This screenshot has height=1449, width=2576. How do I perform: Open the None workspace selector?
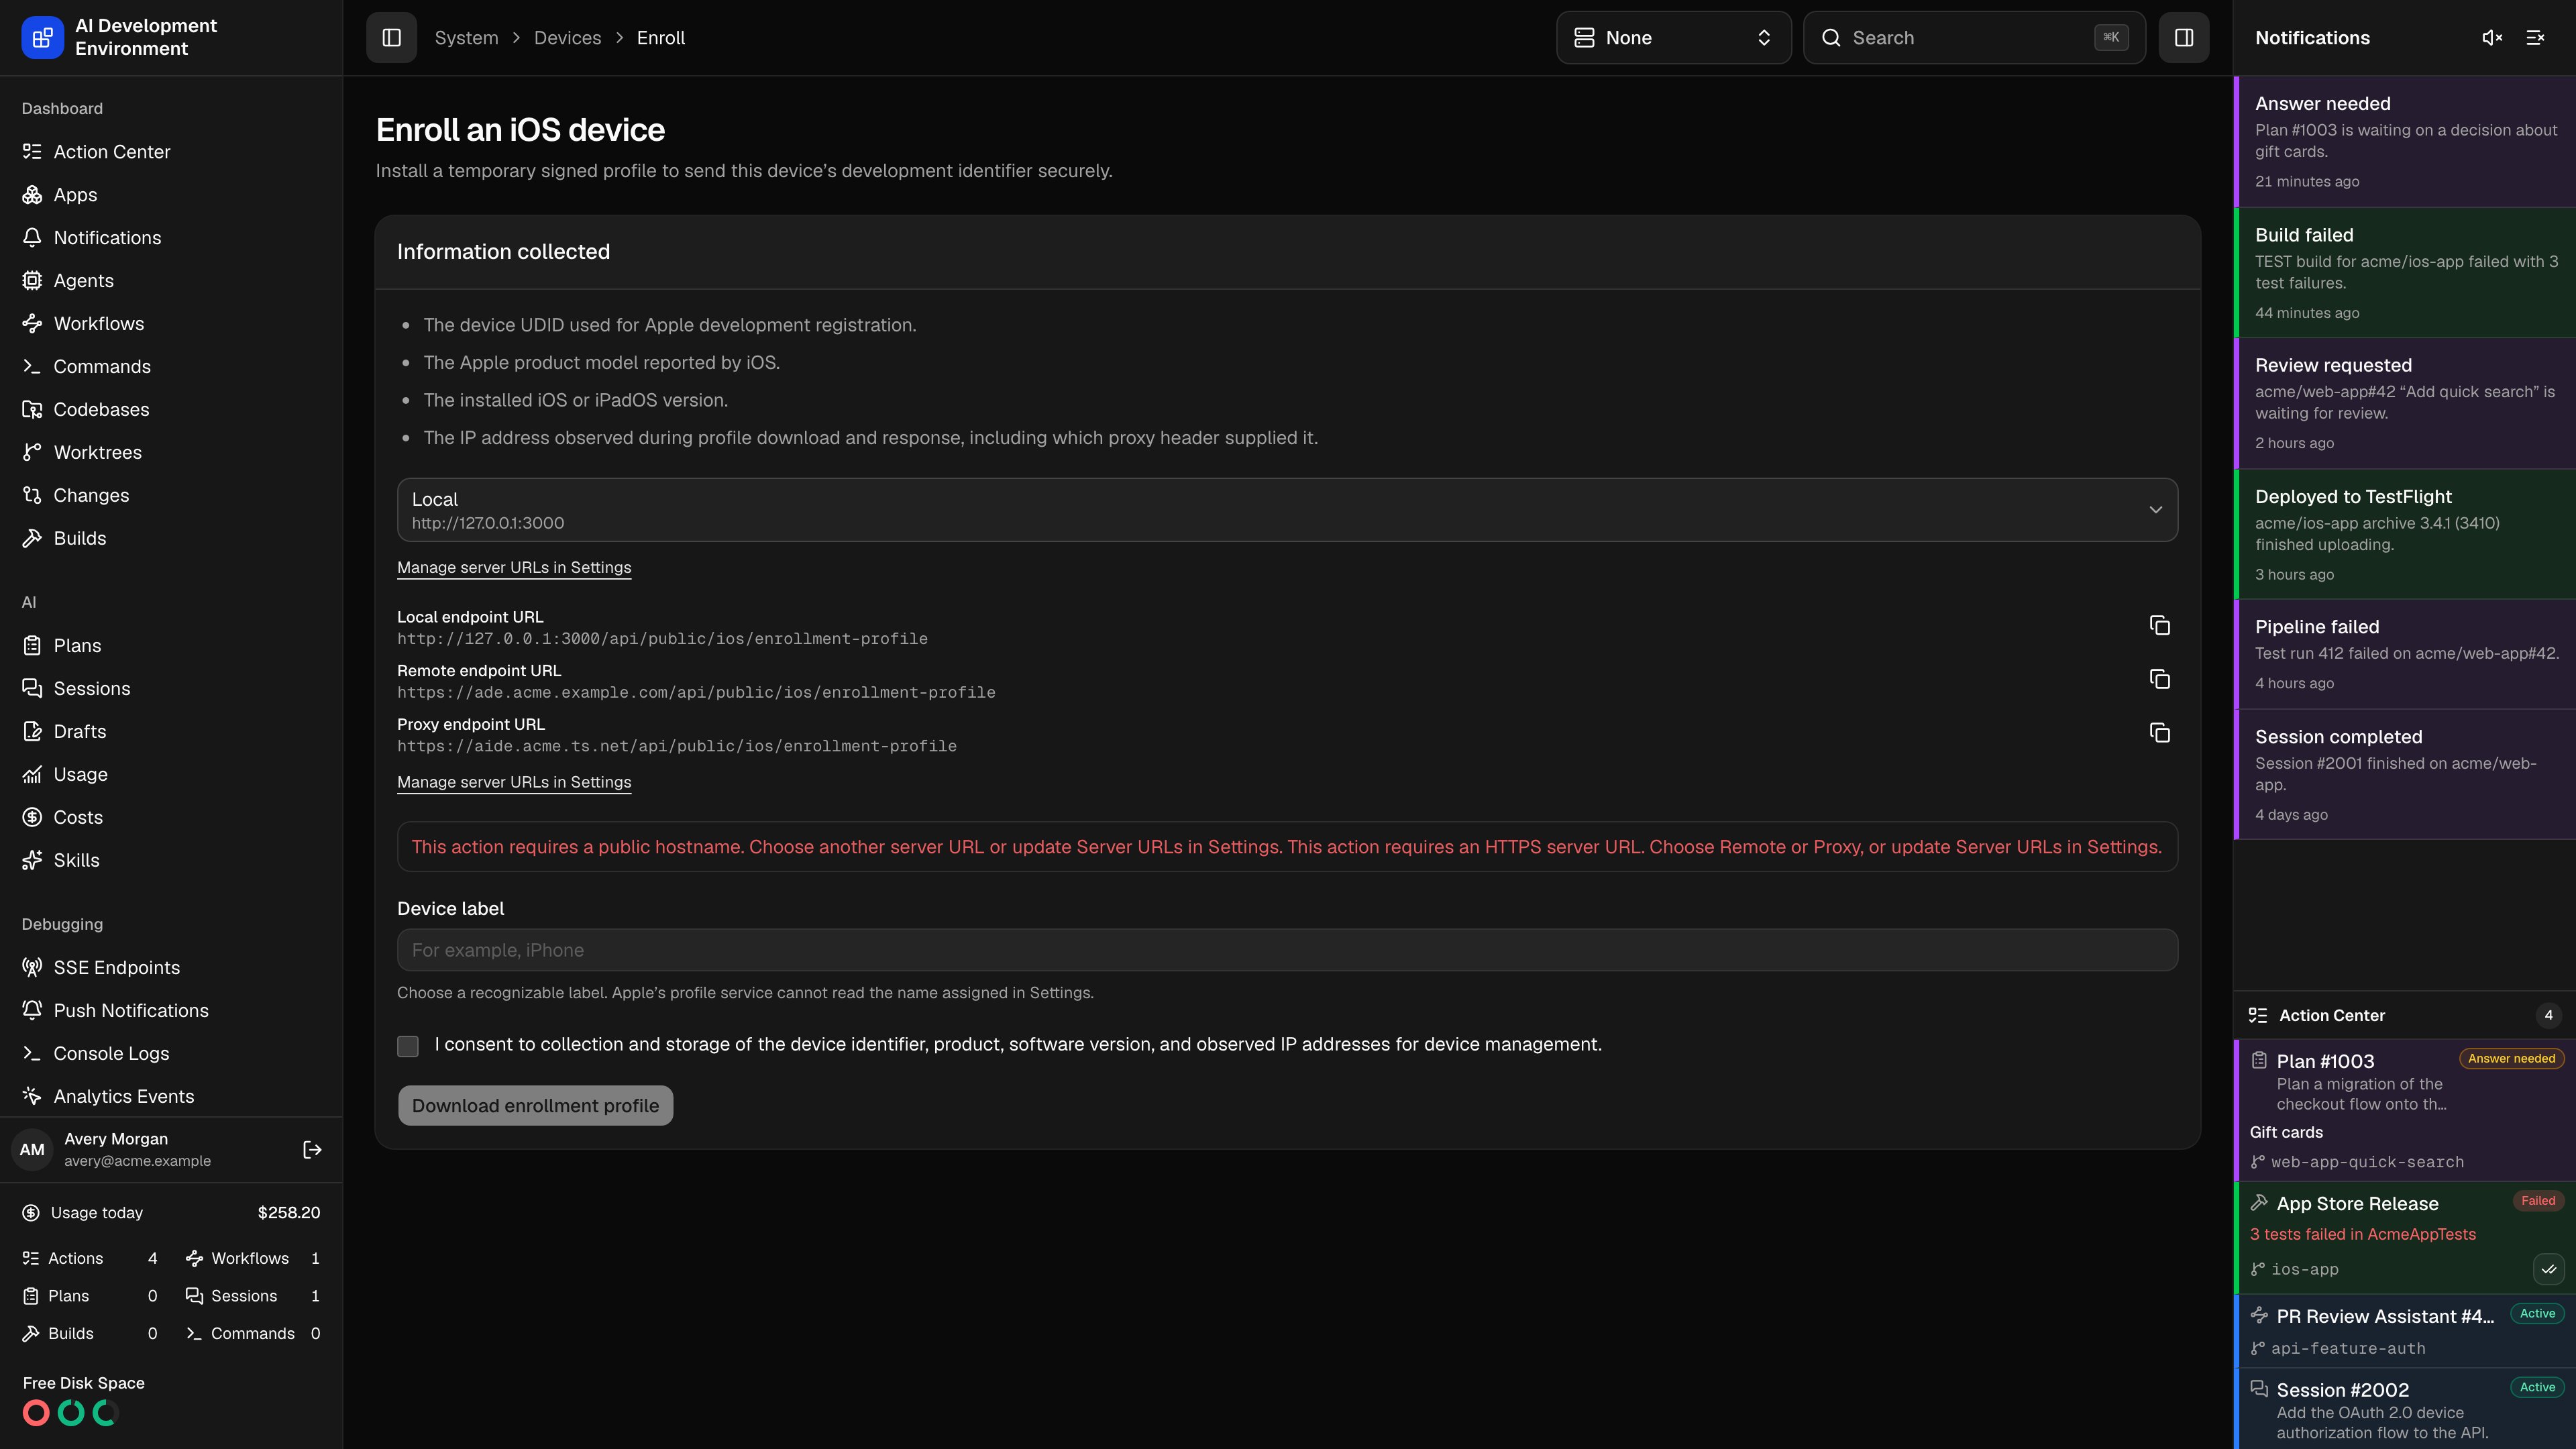click(x=1673, y=38)
